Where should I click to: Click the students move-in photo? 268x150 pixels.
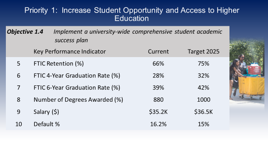247,72
